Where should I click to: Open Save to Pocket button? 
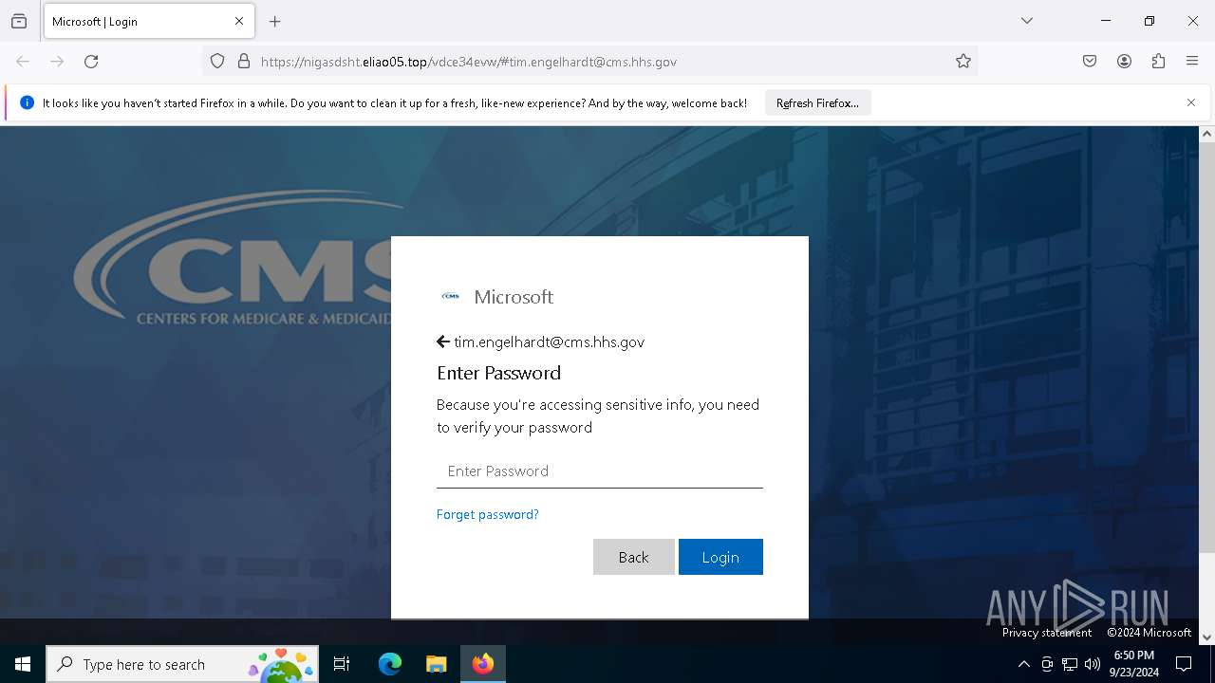[1090, 62]
